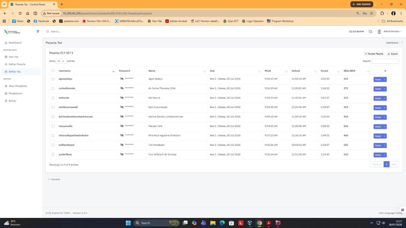Open the Chrome extensions puzzle icon
The width and height of the screenshot is (406, 228).
click(382, 13)
